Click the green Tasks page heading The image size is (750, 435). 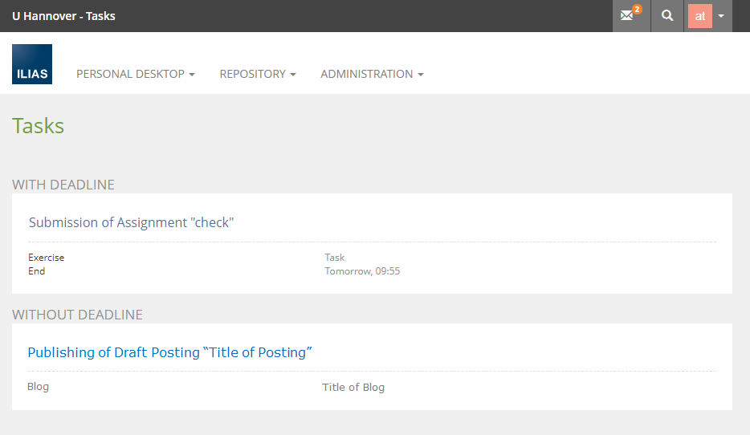[x=38, y=126]
